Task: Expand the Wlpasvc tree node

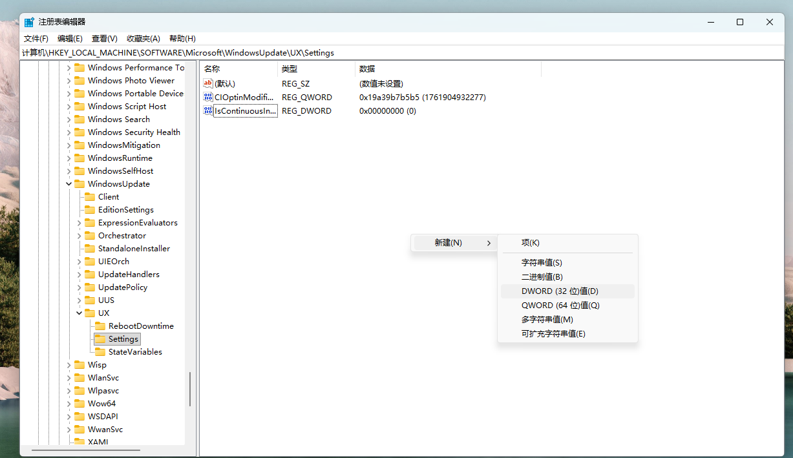Action: [x=69, y=391]
